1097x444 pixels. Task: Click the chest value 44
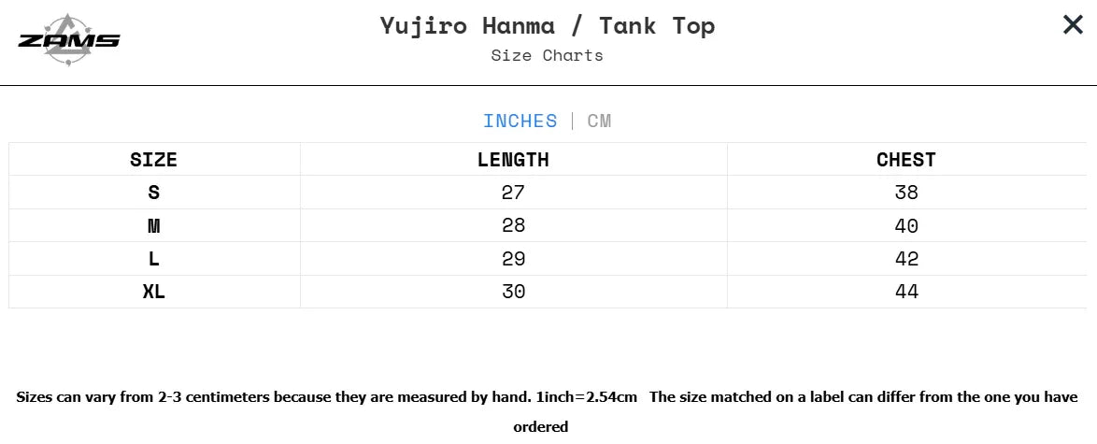(x=906, y=292)
